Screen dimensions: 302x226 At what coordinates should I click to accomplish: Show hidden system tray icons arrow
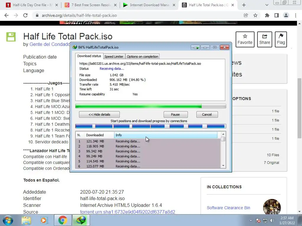click(x=251, y=220)
